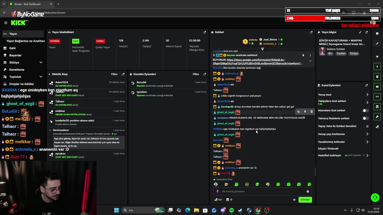Click the chat bubble icon in right sidebar
383x215 pixels.
(x=377, y=87)
